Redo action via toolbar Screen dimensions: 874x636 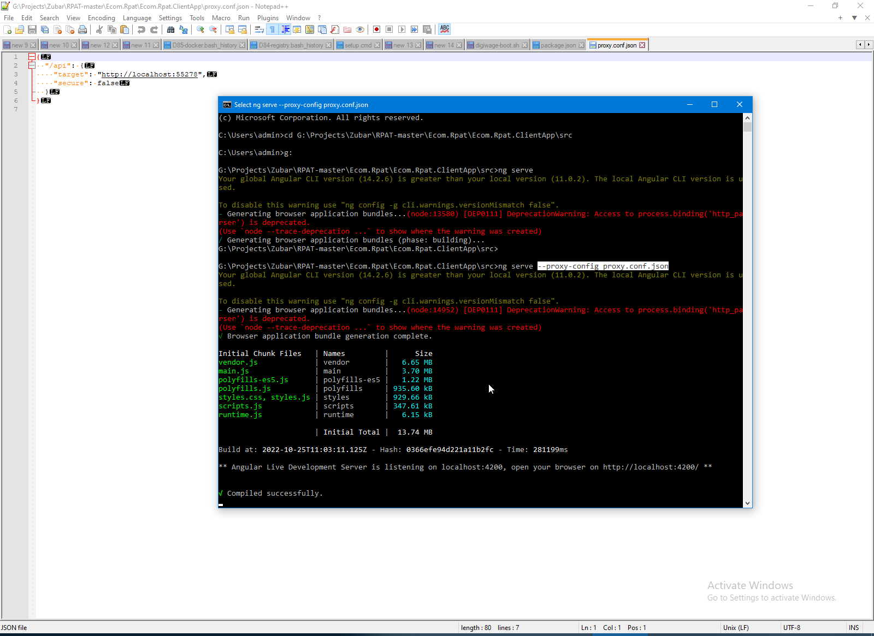154,29
